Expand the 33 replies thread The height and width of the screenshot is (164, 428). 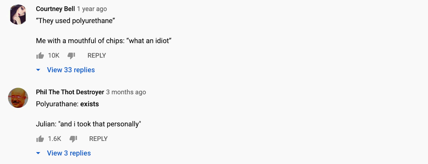tap(70, 70)
